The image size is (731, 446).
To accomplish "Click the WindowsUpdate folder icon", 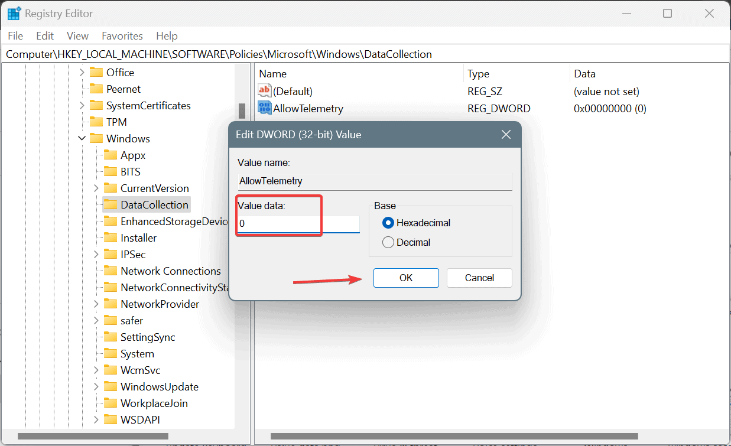I will point(111,386).
